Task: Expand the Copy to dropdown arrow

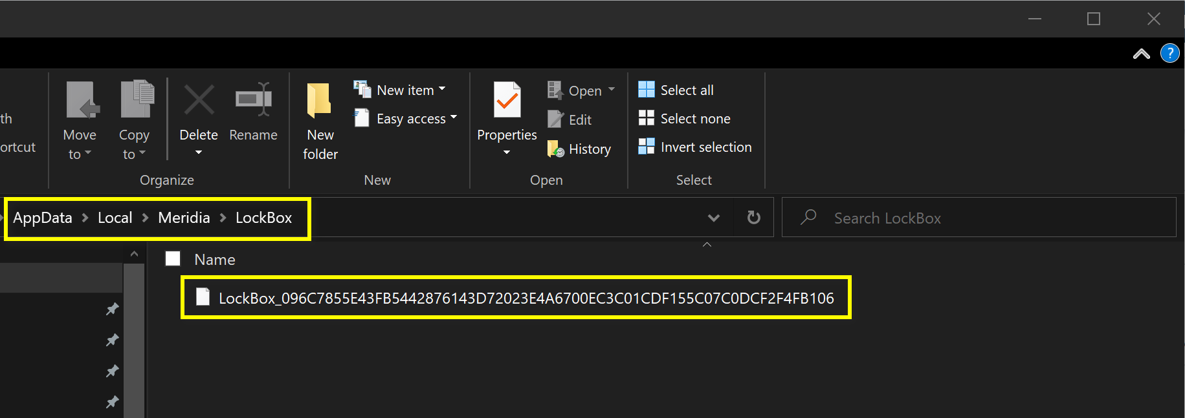Action: point(142,153)
